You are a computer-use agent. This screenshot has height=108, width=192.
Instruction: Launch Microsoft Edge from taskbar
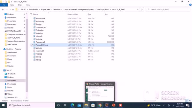point(72,105)
